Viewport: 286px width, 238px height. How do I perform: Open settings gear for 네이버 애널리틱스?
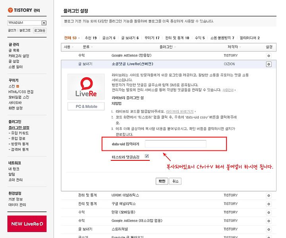269,195
